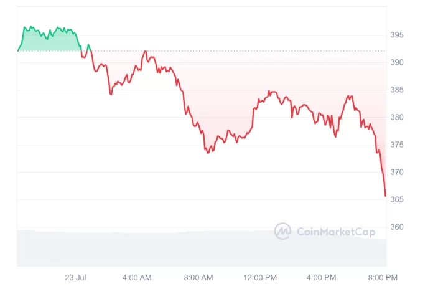
Task: Select the 4:00 PM time label
Action: click(322, 277)
